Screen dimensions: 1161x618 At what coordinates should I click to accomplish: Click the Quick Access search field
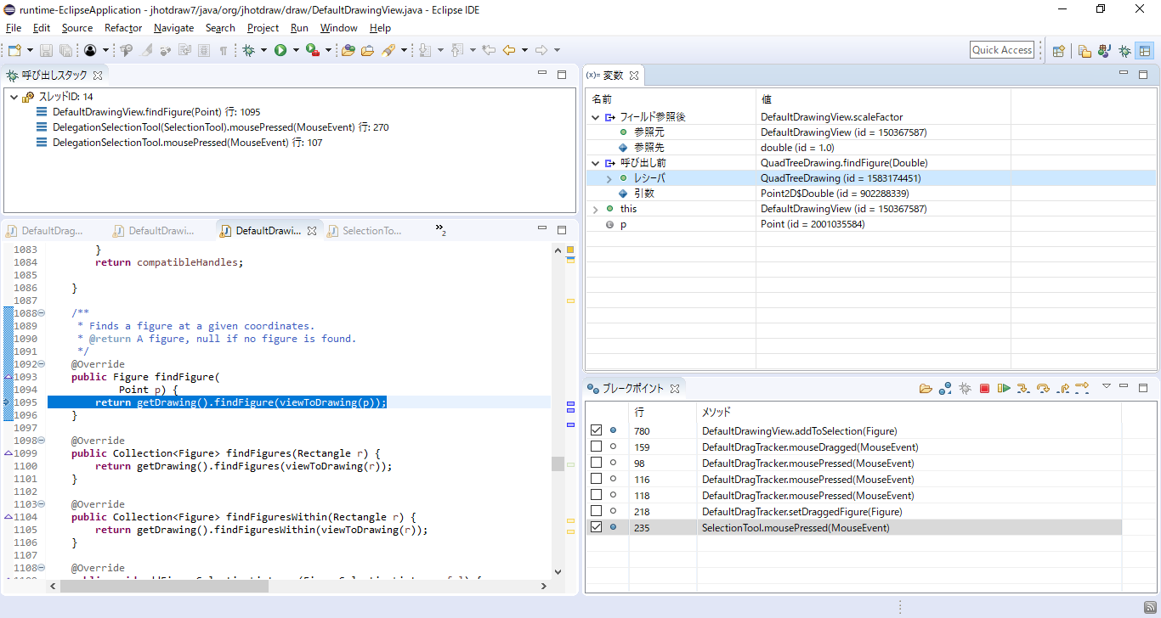click(1002, 50)
